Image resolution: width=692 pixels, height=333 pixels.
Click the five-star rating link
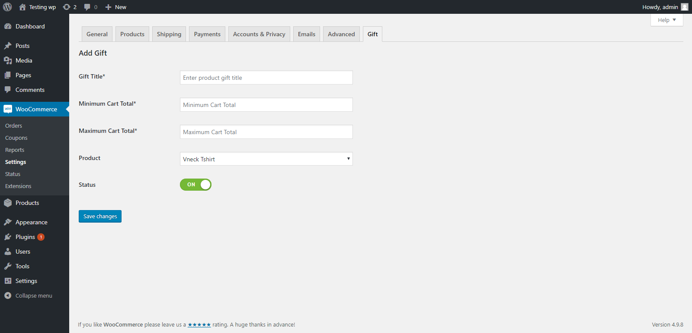tap(199, 325)
